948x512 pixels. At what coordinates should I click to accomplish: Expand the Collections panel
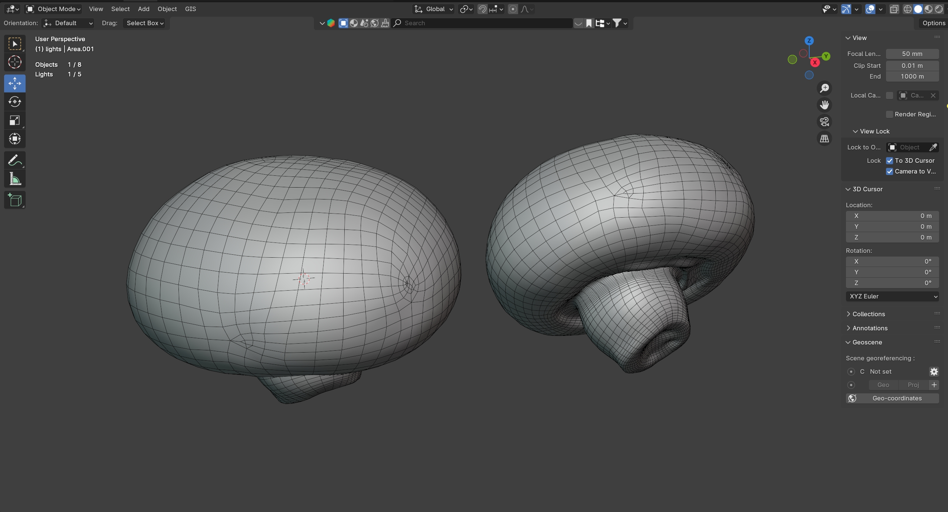click(868, 314)
